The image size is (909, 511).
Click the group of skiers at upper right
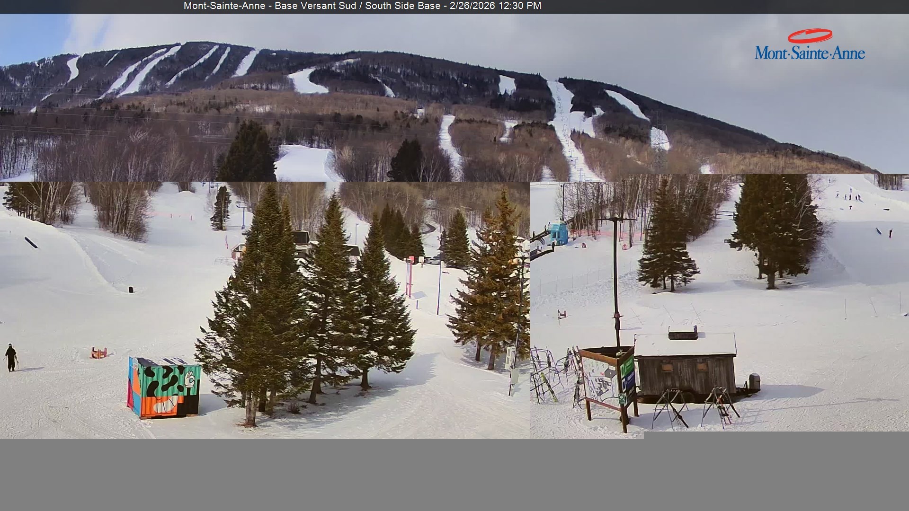click(x=848, y=196)
